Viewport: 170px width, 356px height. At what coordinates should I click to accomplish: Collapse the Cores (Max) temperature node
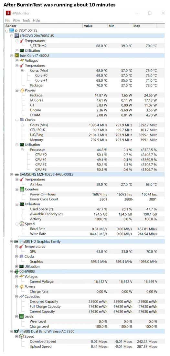[x=22, y=71]
